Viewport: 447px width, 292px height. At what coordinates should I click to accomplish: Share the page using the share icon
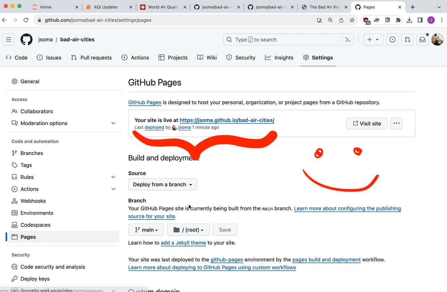click(x=341, y=20)
